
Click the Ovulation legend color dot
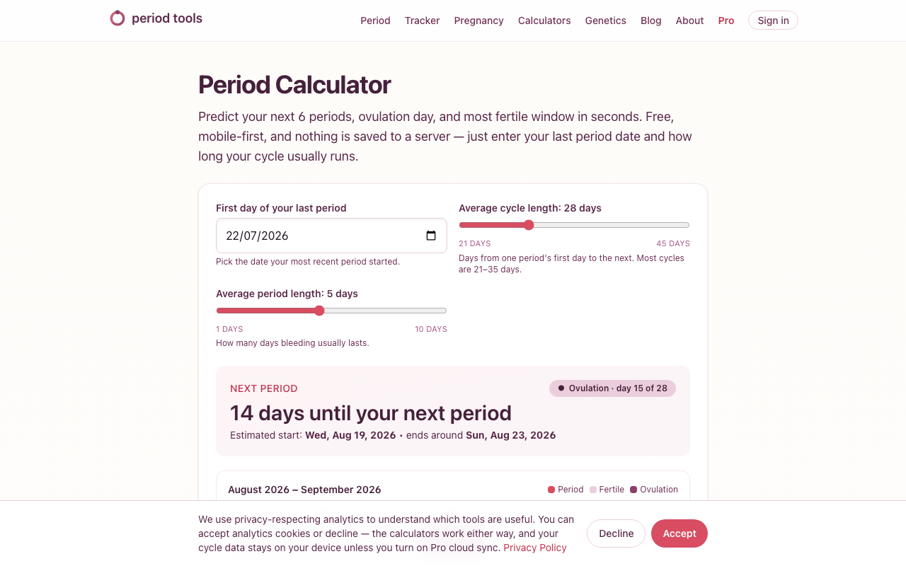(633, 490)
